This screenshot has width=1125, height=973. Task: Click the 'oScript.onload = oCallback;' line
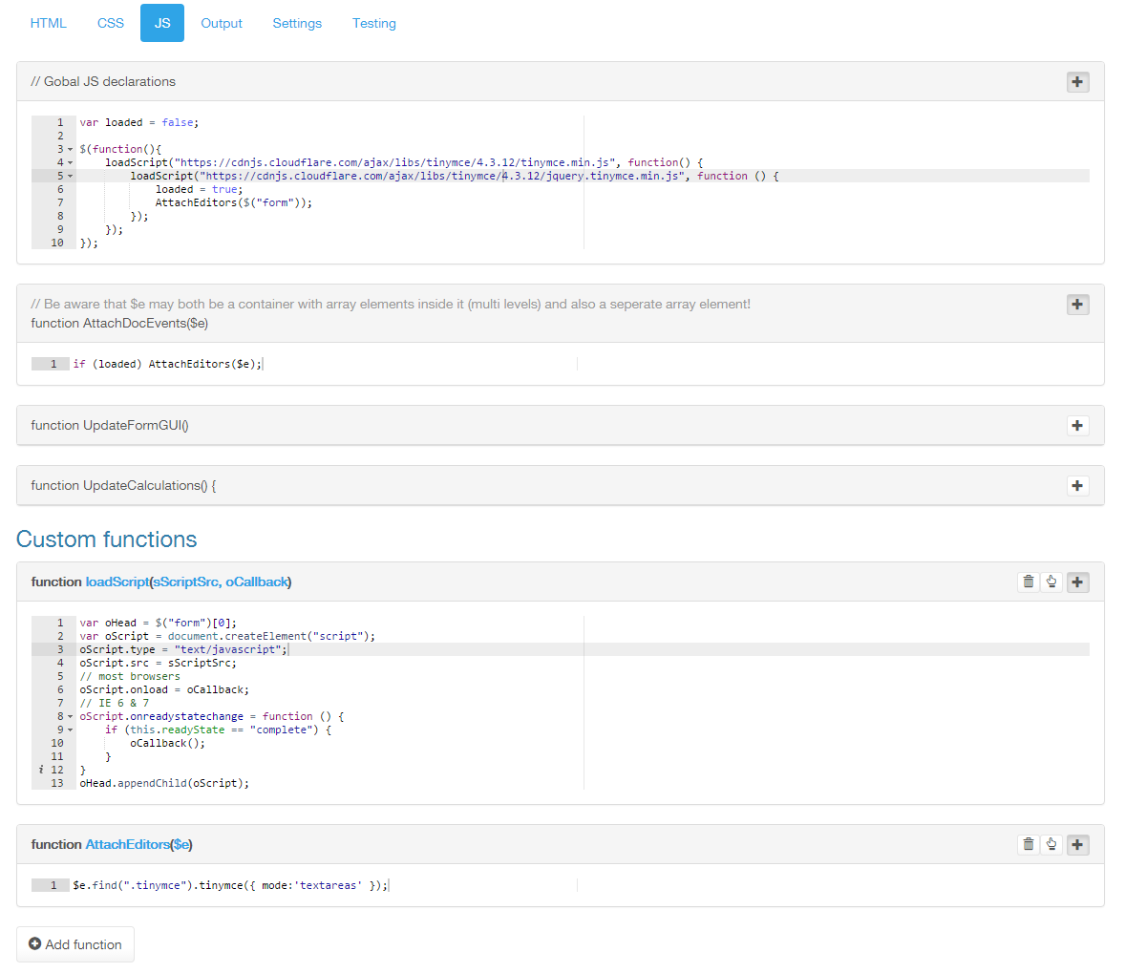coord(164,689)
